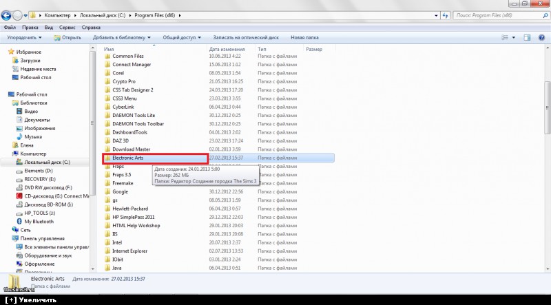Click the Открыть toolbar button
Image resolution: width=551 pixels, height=305 pixels.
pyautogui.click(x=67, y=38)
